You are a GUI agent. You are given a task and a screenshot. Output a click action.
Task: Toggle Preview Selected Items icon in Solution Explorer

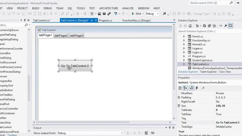pos(230,26)
